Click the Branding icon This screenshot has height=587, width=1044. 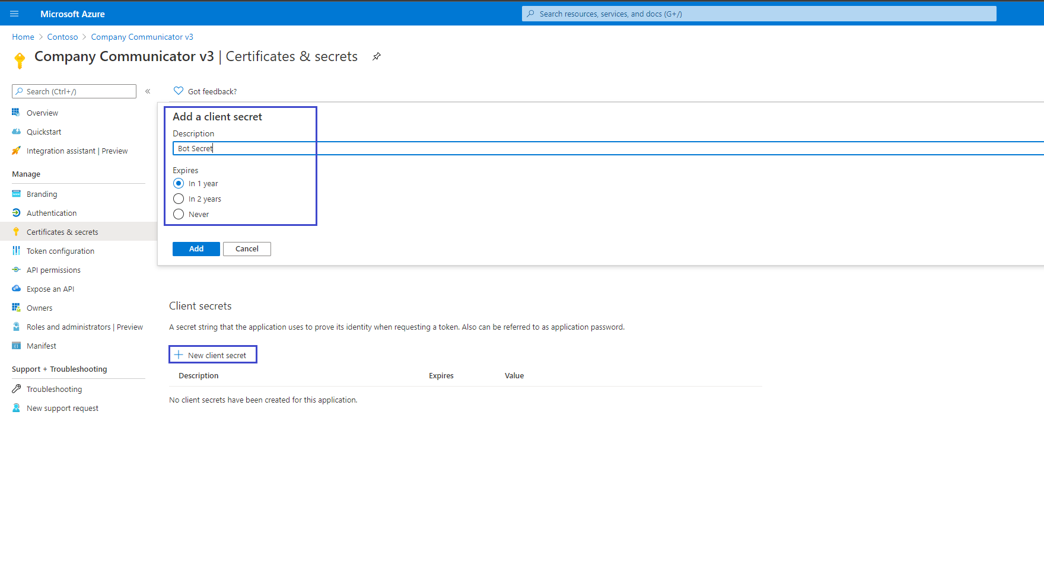[x=16, y=194]
